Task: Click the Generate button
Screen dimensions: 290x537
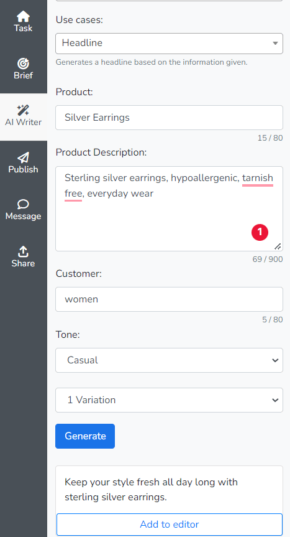Action: coord(85,436)
